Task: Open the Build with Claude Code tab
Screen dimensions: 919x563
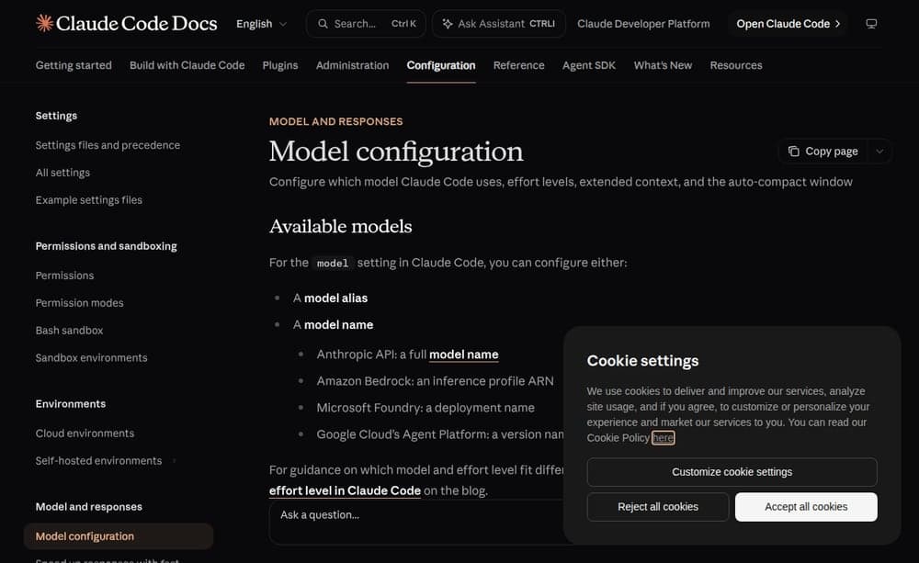Action: (187, 65)
